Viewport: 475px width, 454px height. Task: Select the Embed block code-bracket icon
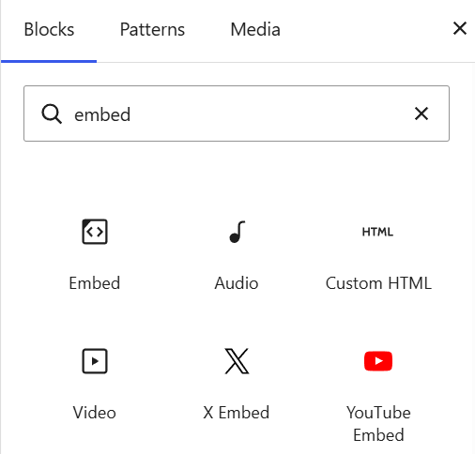(x=95, y=232)
